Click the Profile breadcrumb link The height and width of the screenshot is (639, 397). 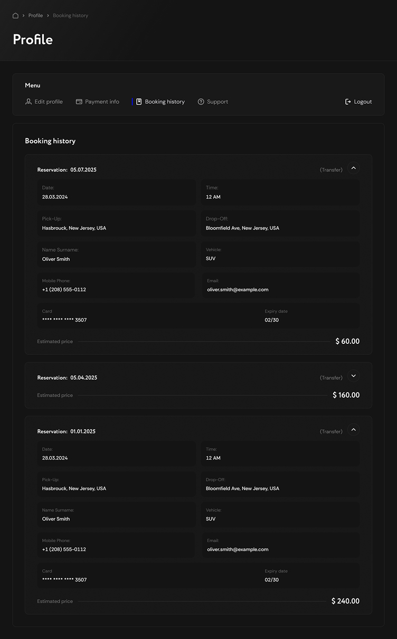pos(35,15)
